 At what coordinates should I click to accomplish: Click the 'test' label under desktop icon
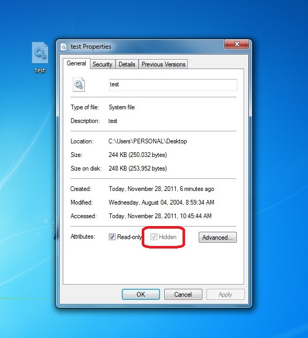(40, 70)
